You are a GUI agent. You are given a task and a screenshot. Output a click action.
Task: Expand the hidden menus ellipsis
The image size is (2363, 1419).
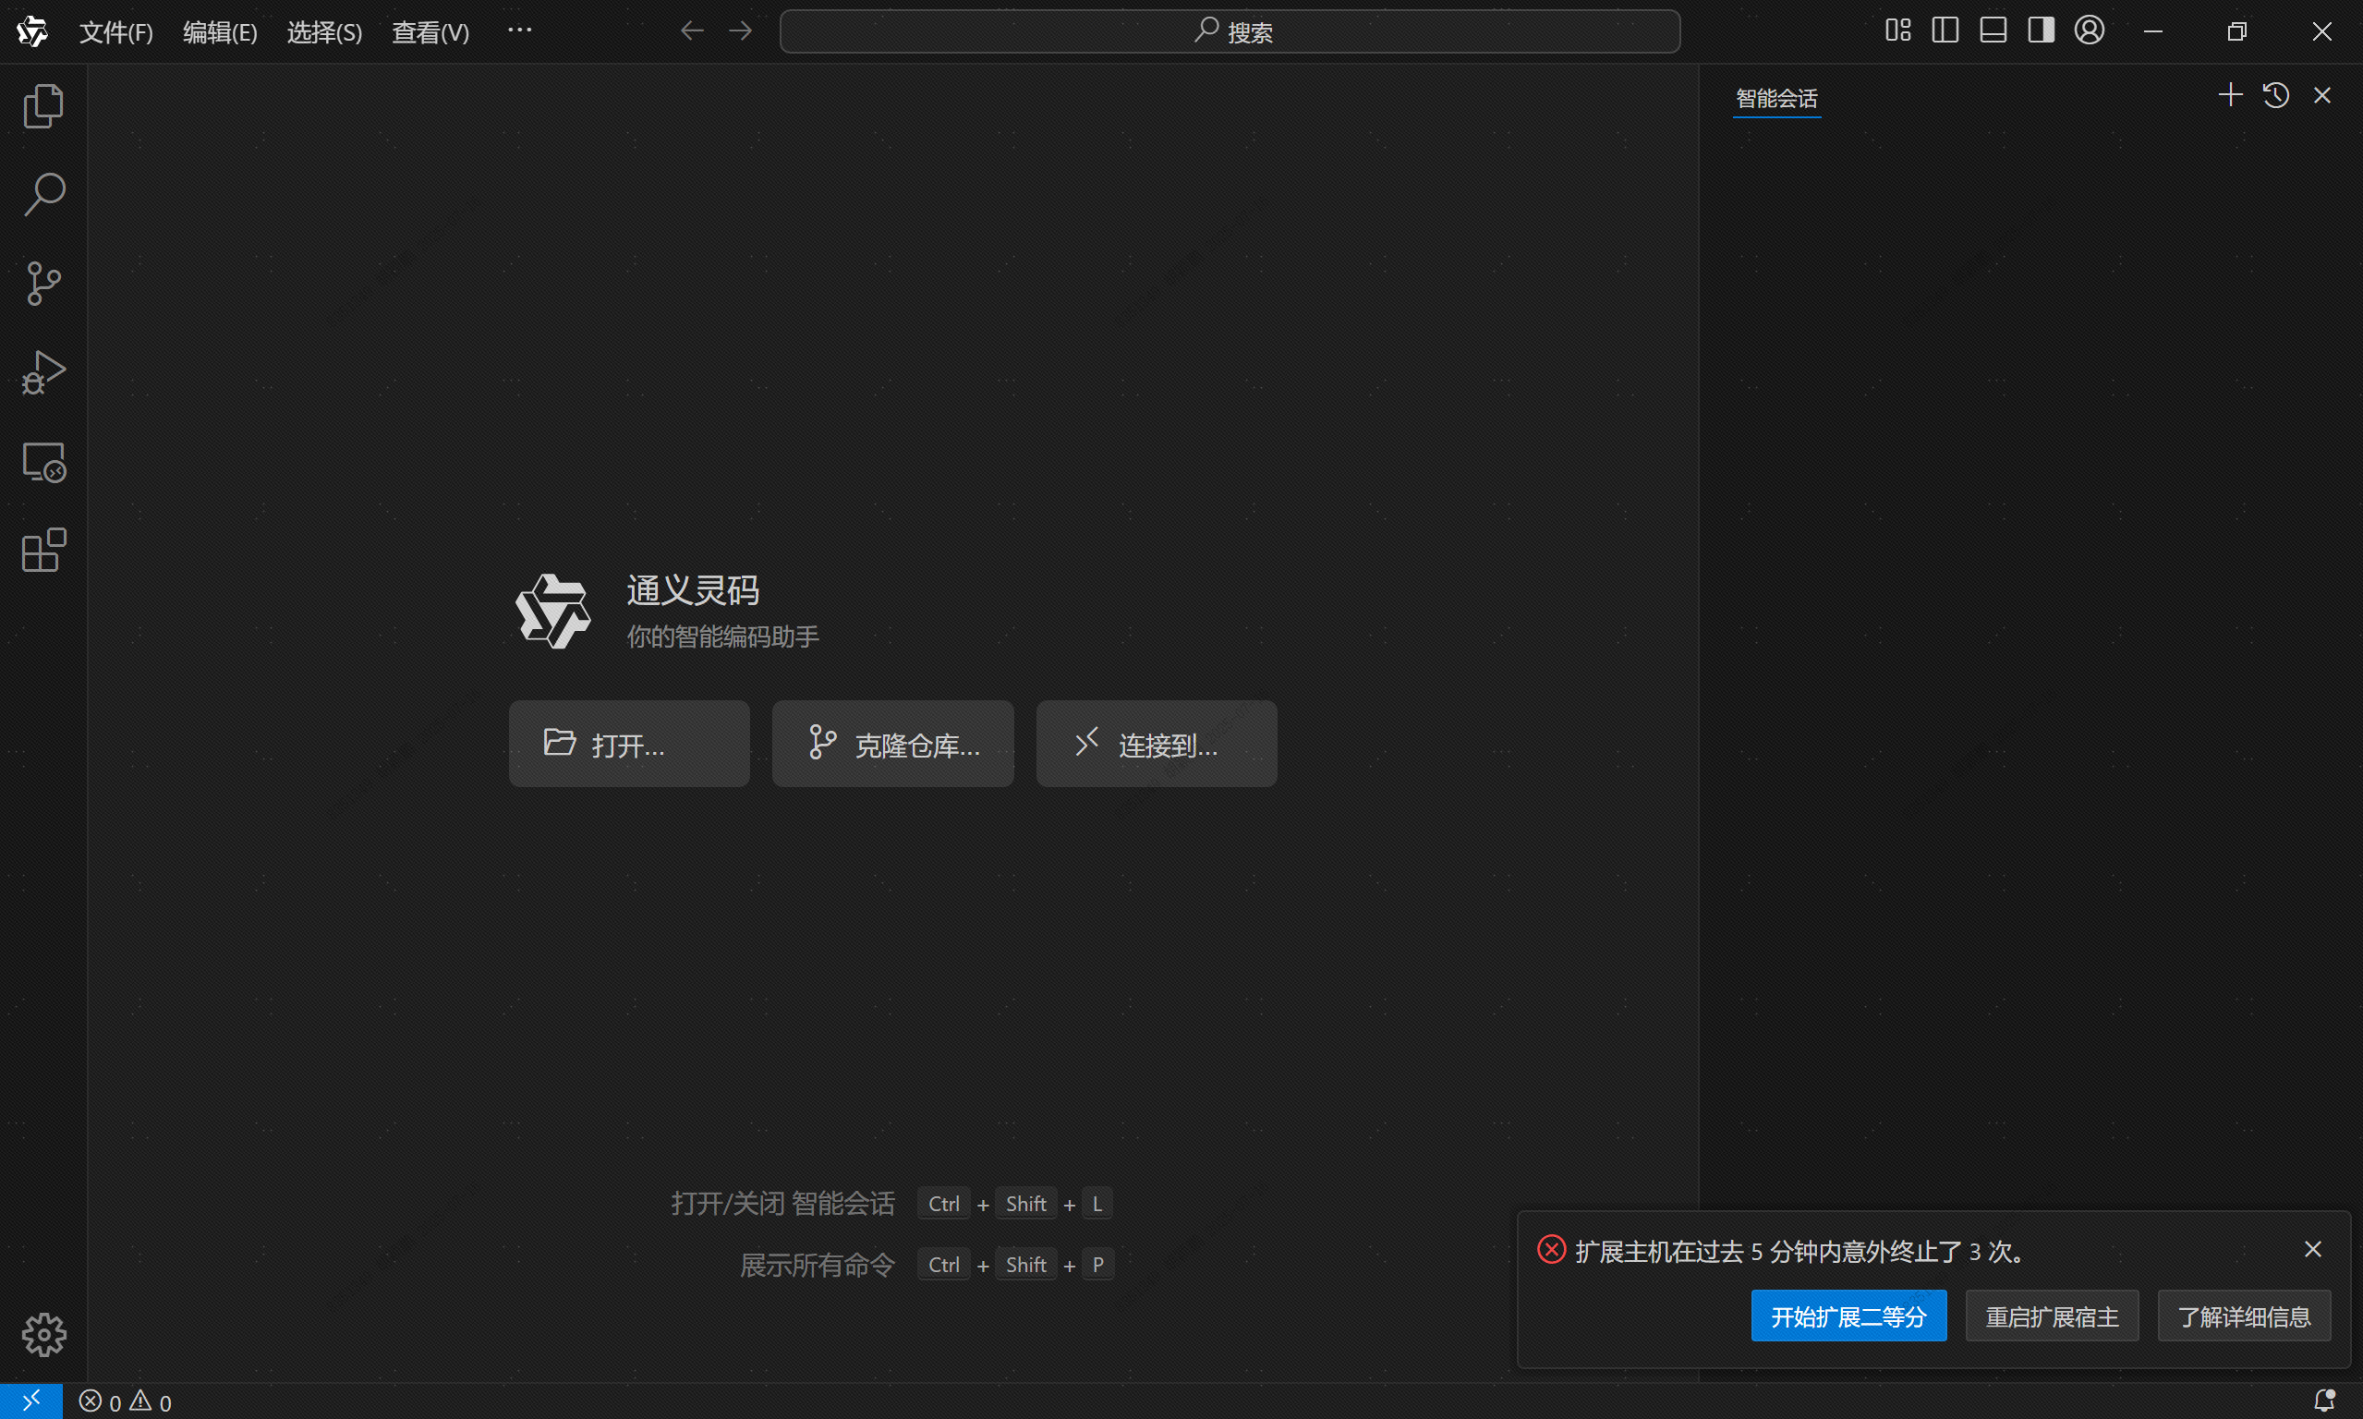click(x=519, y=30)
